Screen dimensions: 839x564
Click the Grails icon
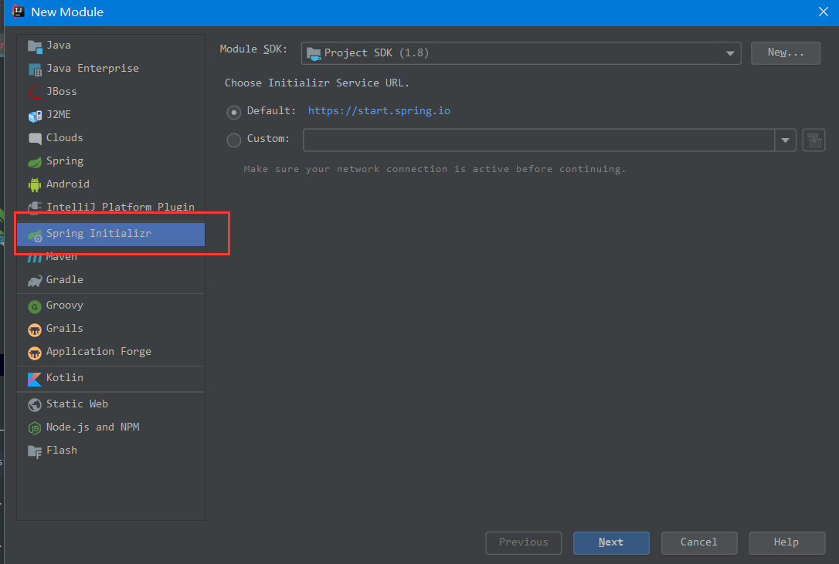[35, 329]
